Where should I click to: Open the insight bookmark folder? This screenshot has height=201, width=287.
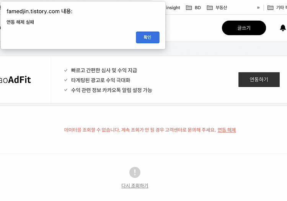(173, 8)
